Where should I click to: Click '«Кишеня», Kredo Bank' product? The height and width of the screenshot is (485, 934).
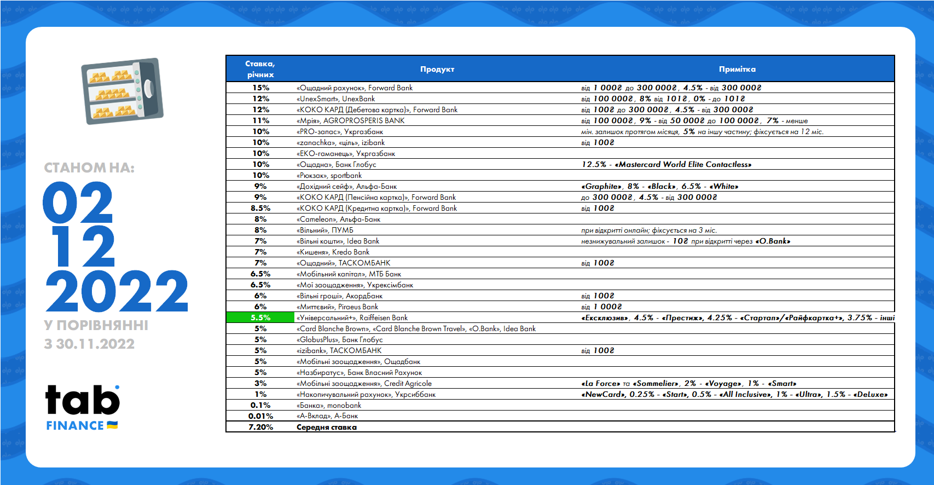pyautogui.click(x=333, y=252)
